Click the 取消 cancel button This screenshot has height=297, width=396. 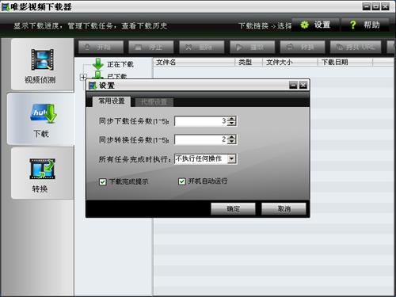click(x=284, y=209)
